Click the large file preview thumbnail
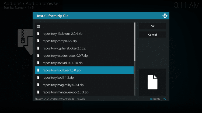The image size is (202, 113). tap(152, 82)
